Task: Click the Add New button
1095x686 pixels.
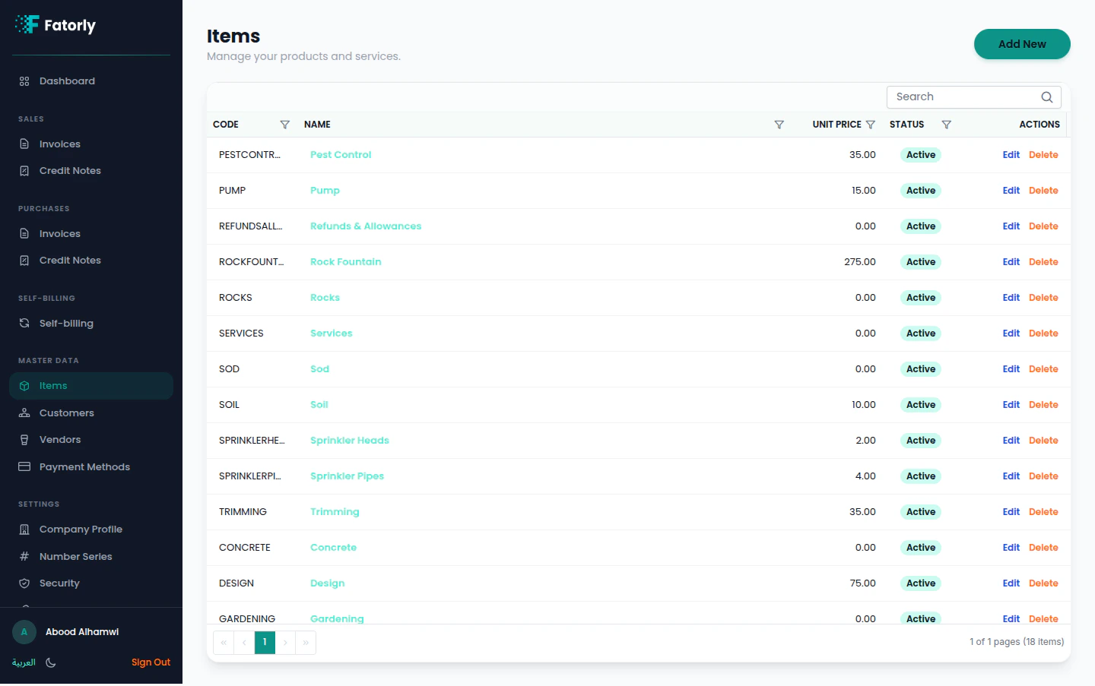Action: point(1022,44)
